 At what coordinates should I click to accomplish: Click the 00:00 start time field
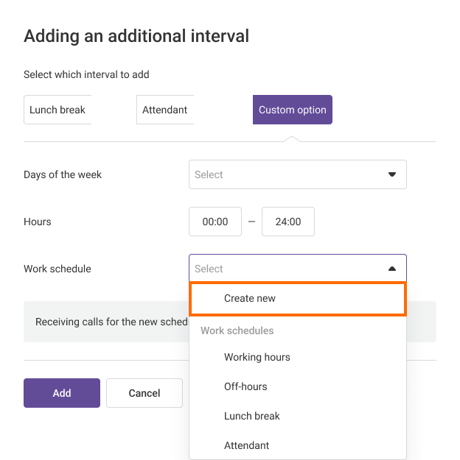[215, 222]
